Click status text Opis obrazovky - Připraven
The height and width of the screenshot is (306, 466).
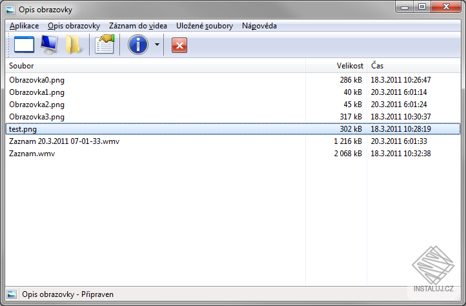68,294
